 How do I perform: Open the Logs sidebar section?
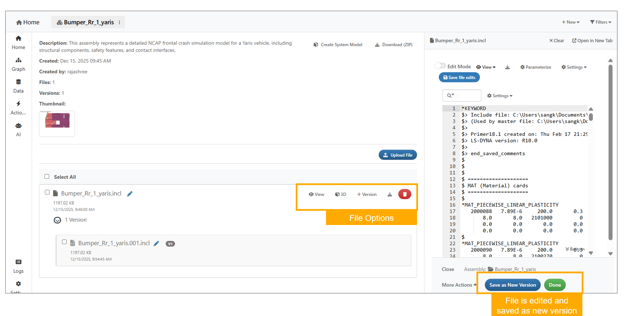[x=18, y=266]
